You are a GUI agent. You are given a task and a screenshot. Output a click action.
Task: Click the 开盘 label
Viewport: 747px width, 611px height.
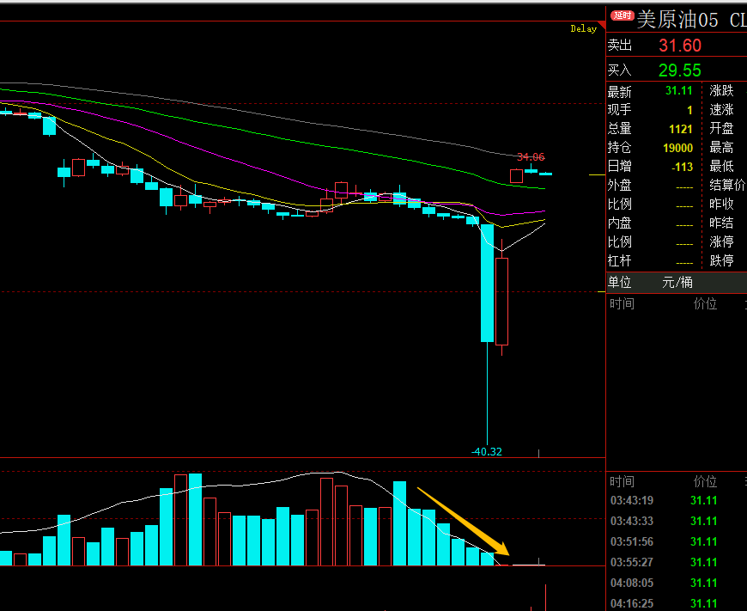tap(721, 129)
